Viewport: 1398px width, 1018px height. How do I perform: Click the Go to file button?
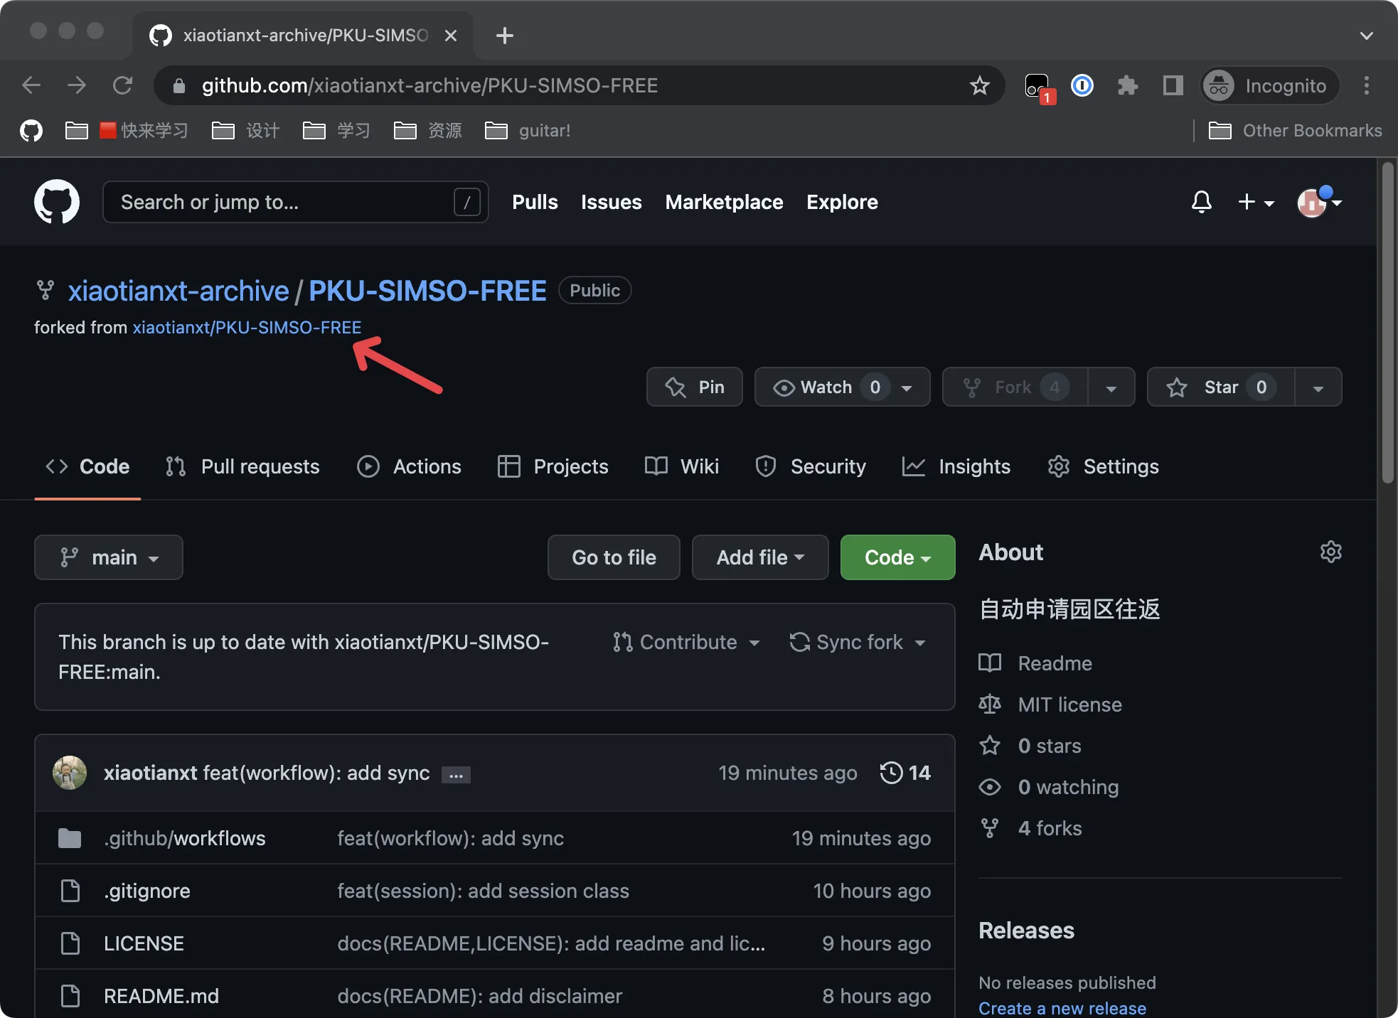614,558
